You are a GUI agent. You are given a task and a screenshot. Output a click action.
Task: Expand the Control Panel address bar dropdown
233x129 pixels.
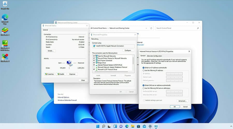[x=146, y=28]
